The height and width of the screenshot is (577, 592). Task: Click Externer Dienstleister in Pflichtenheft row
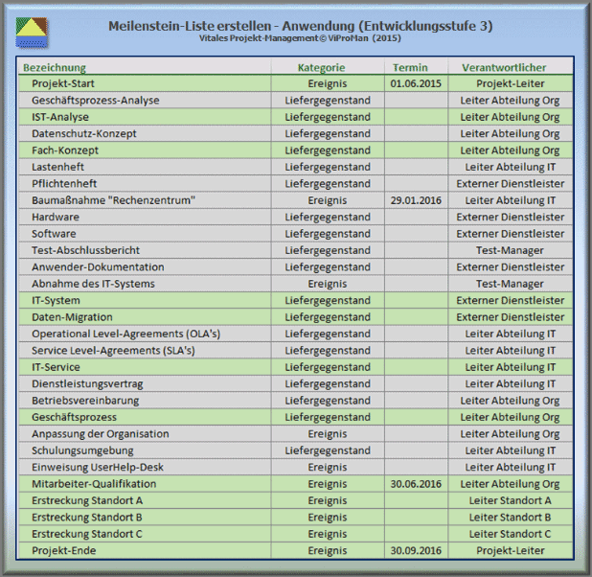[511, 183]
